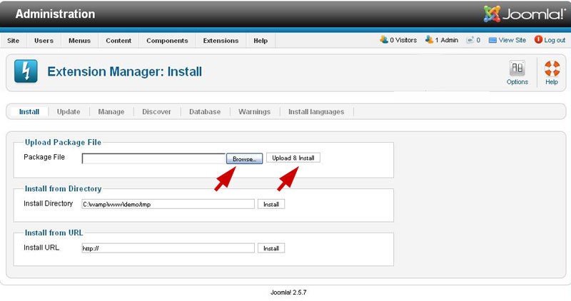Open Help via the lifebuoy icon

tap(552, 68)
